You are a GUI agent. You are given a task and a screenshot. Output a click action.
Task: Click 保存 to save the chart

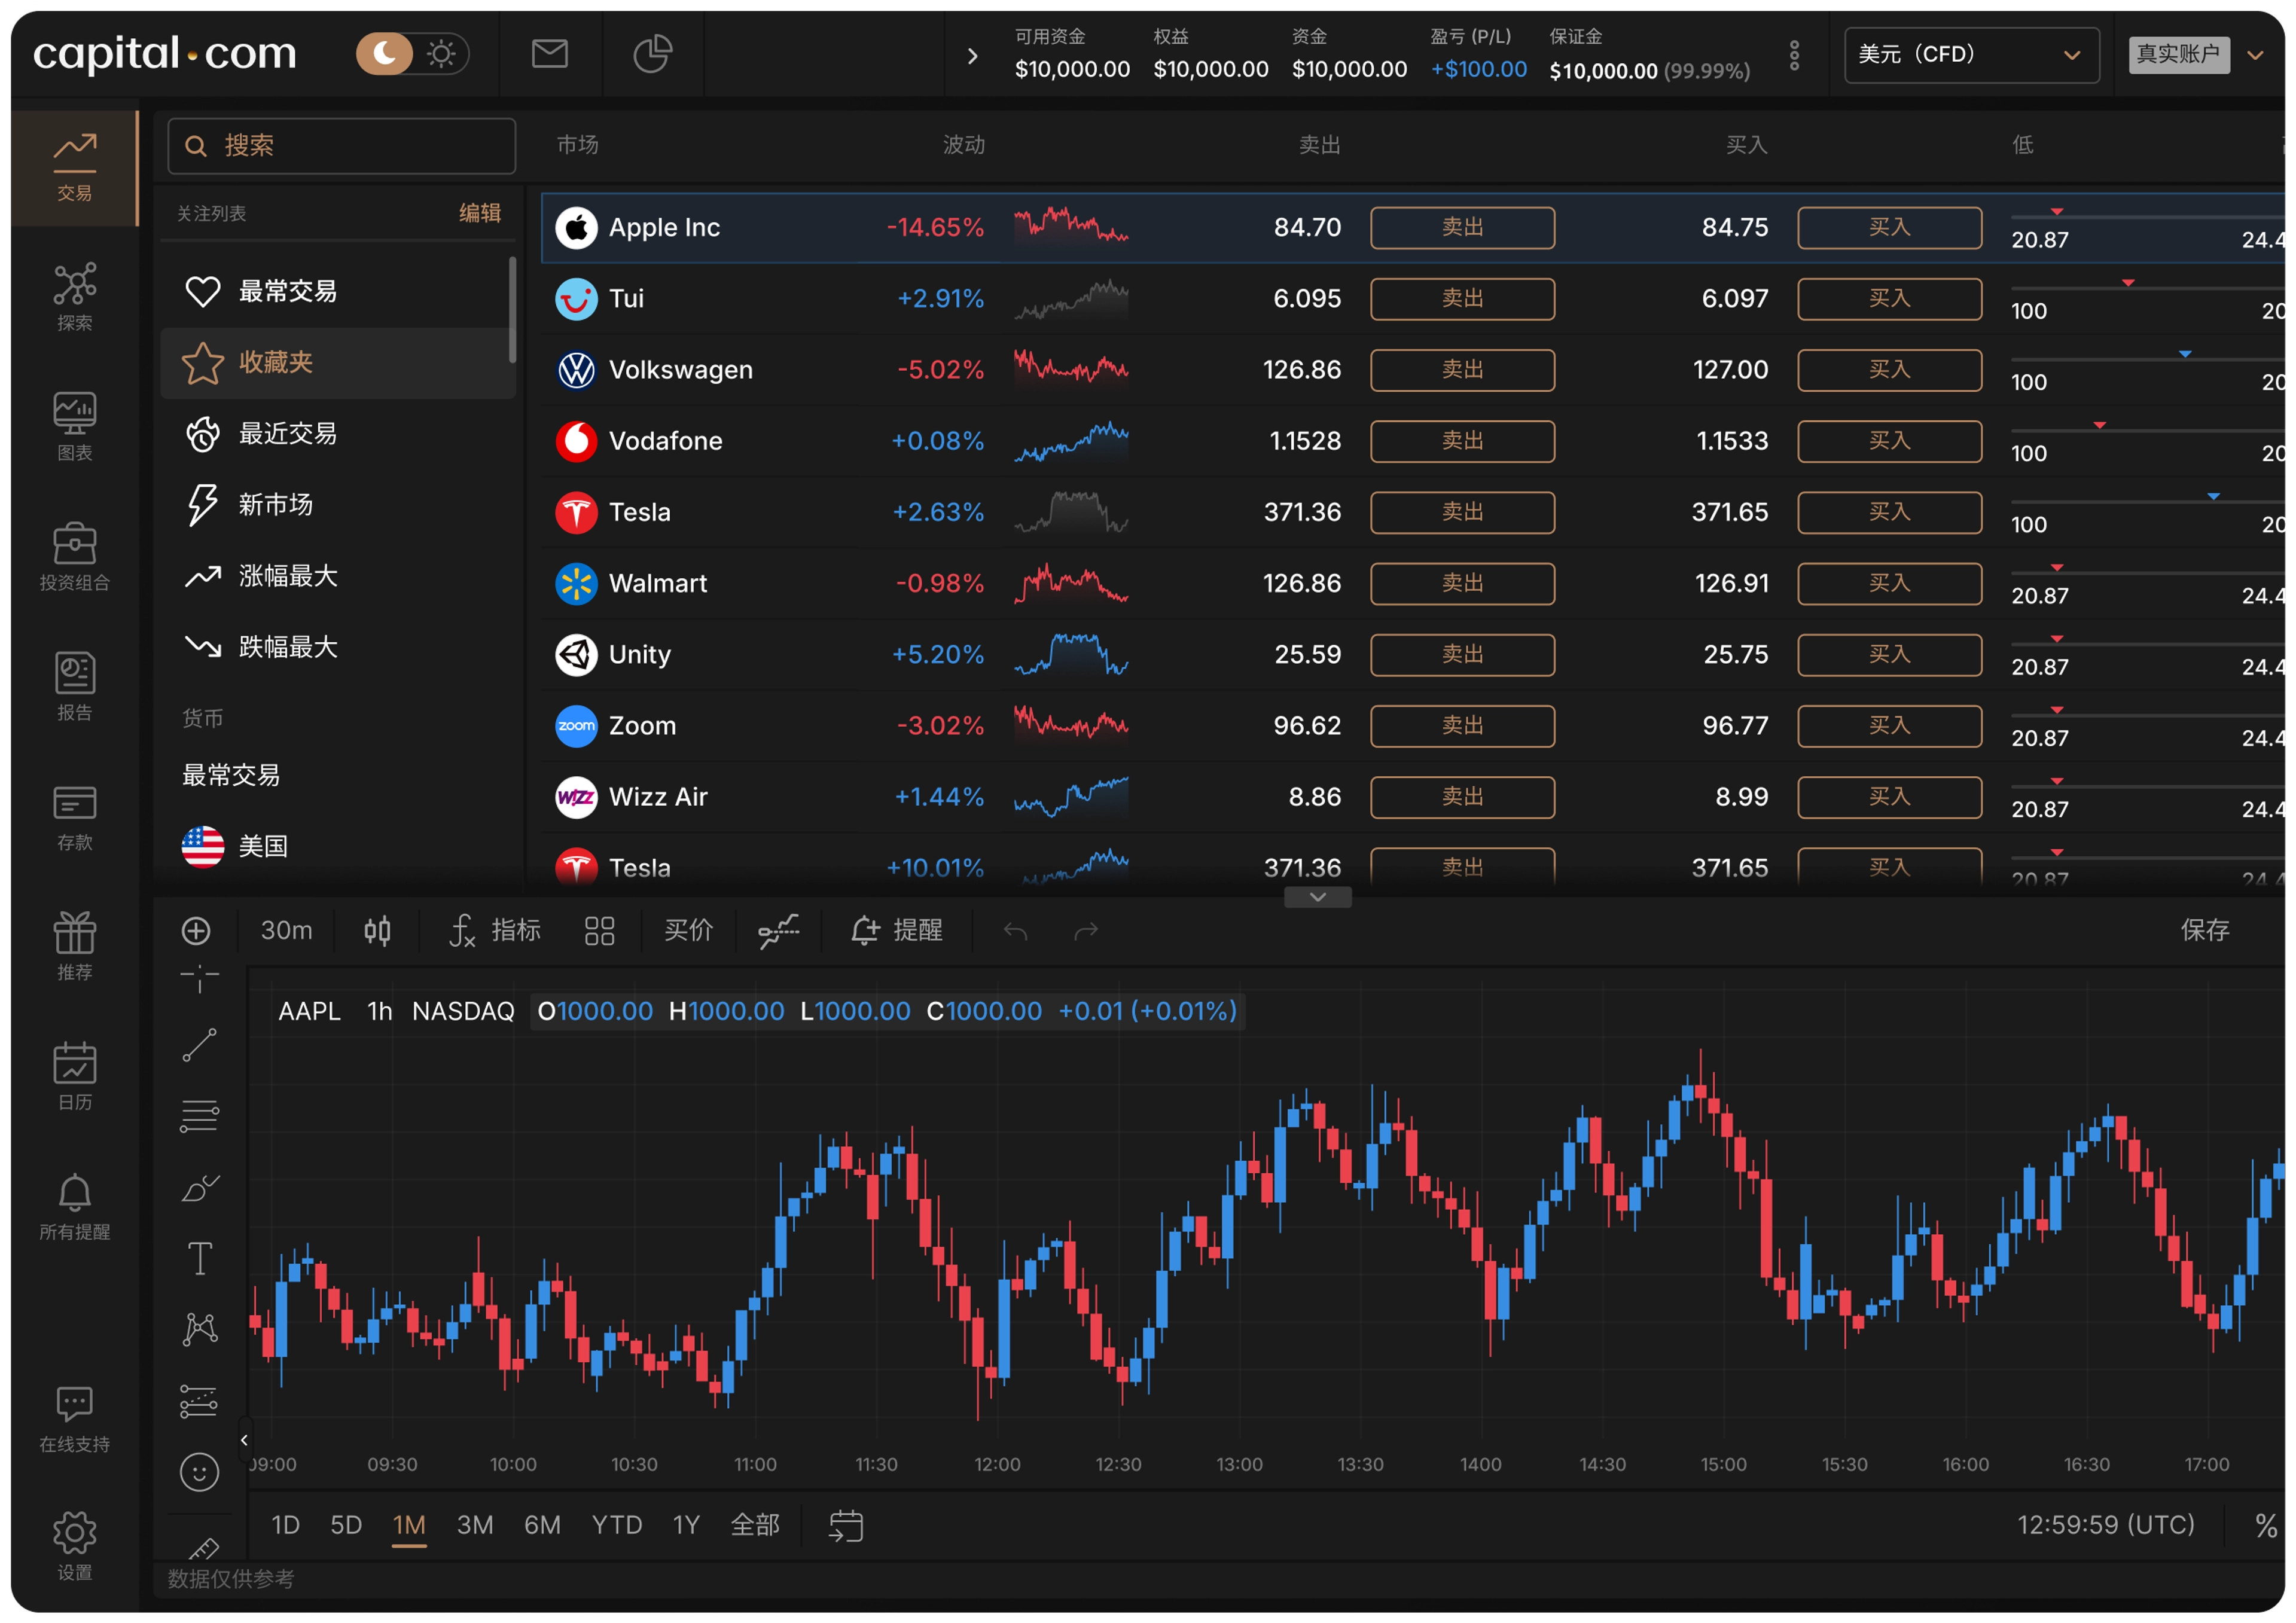pyautogui.click(x=2205, y=931)
